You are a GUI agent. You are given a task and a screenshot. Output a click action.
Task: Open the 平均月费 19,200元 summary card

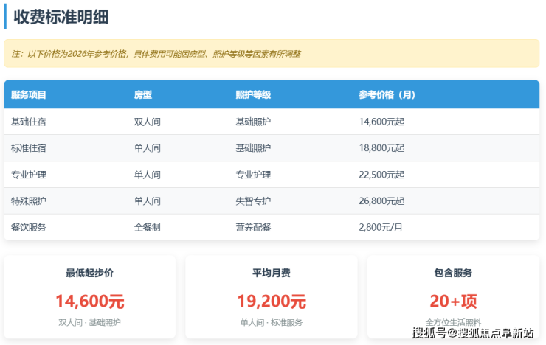pyautogui.click(x=272, y=297)
